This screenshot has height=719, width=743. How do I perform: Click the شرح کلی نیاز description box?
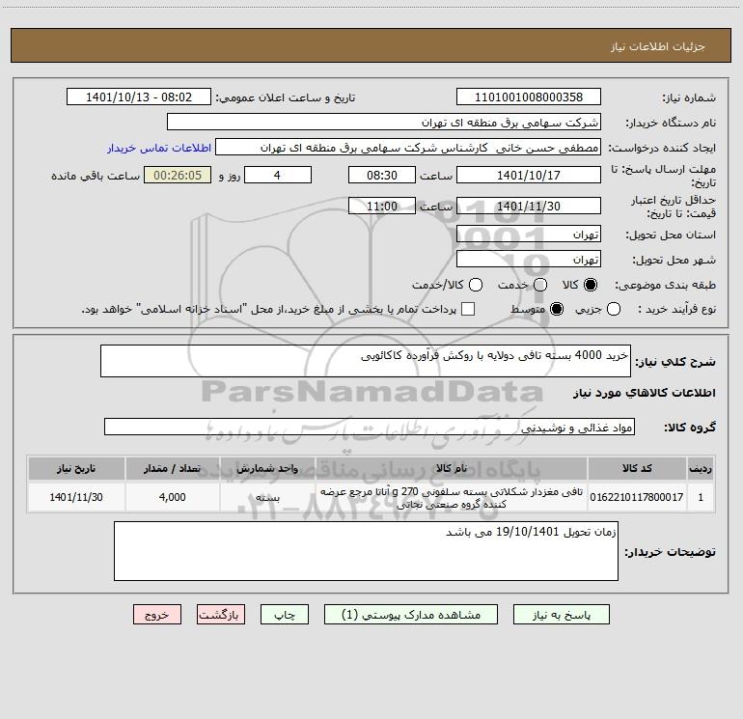click(366, 361)
